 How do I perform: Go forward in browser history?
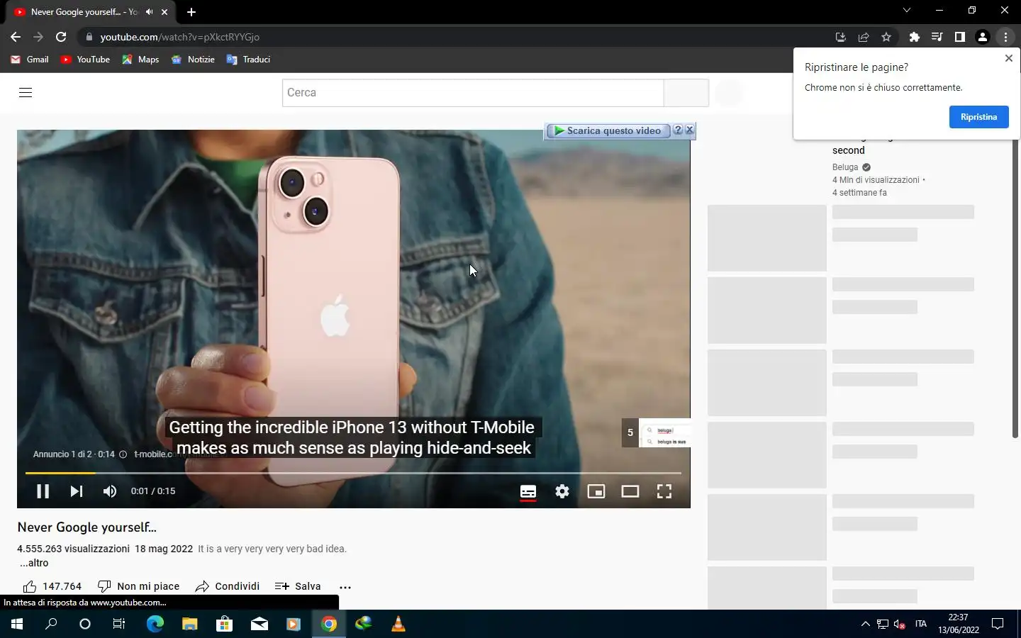38,37
